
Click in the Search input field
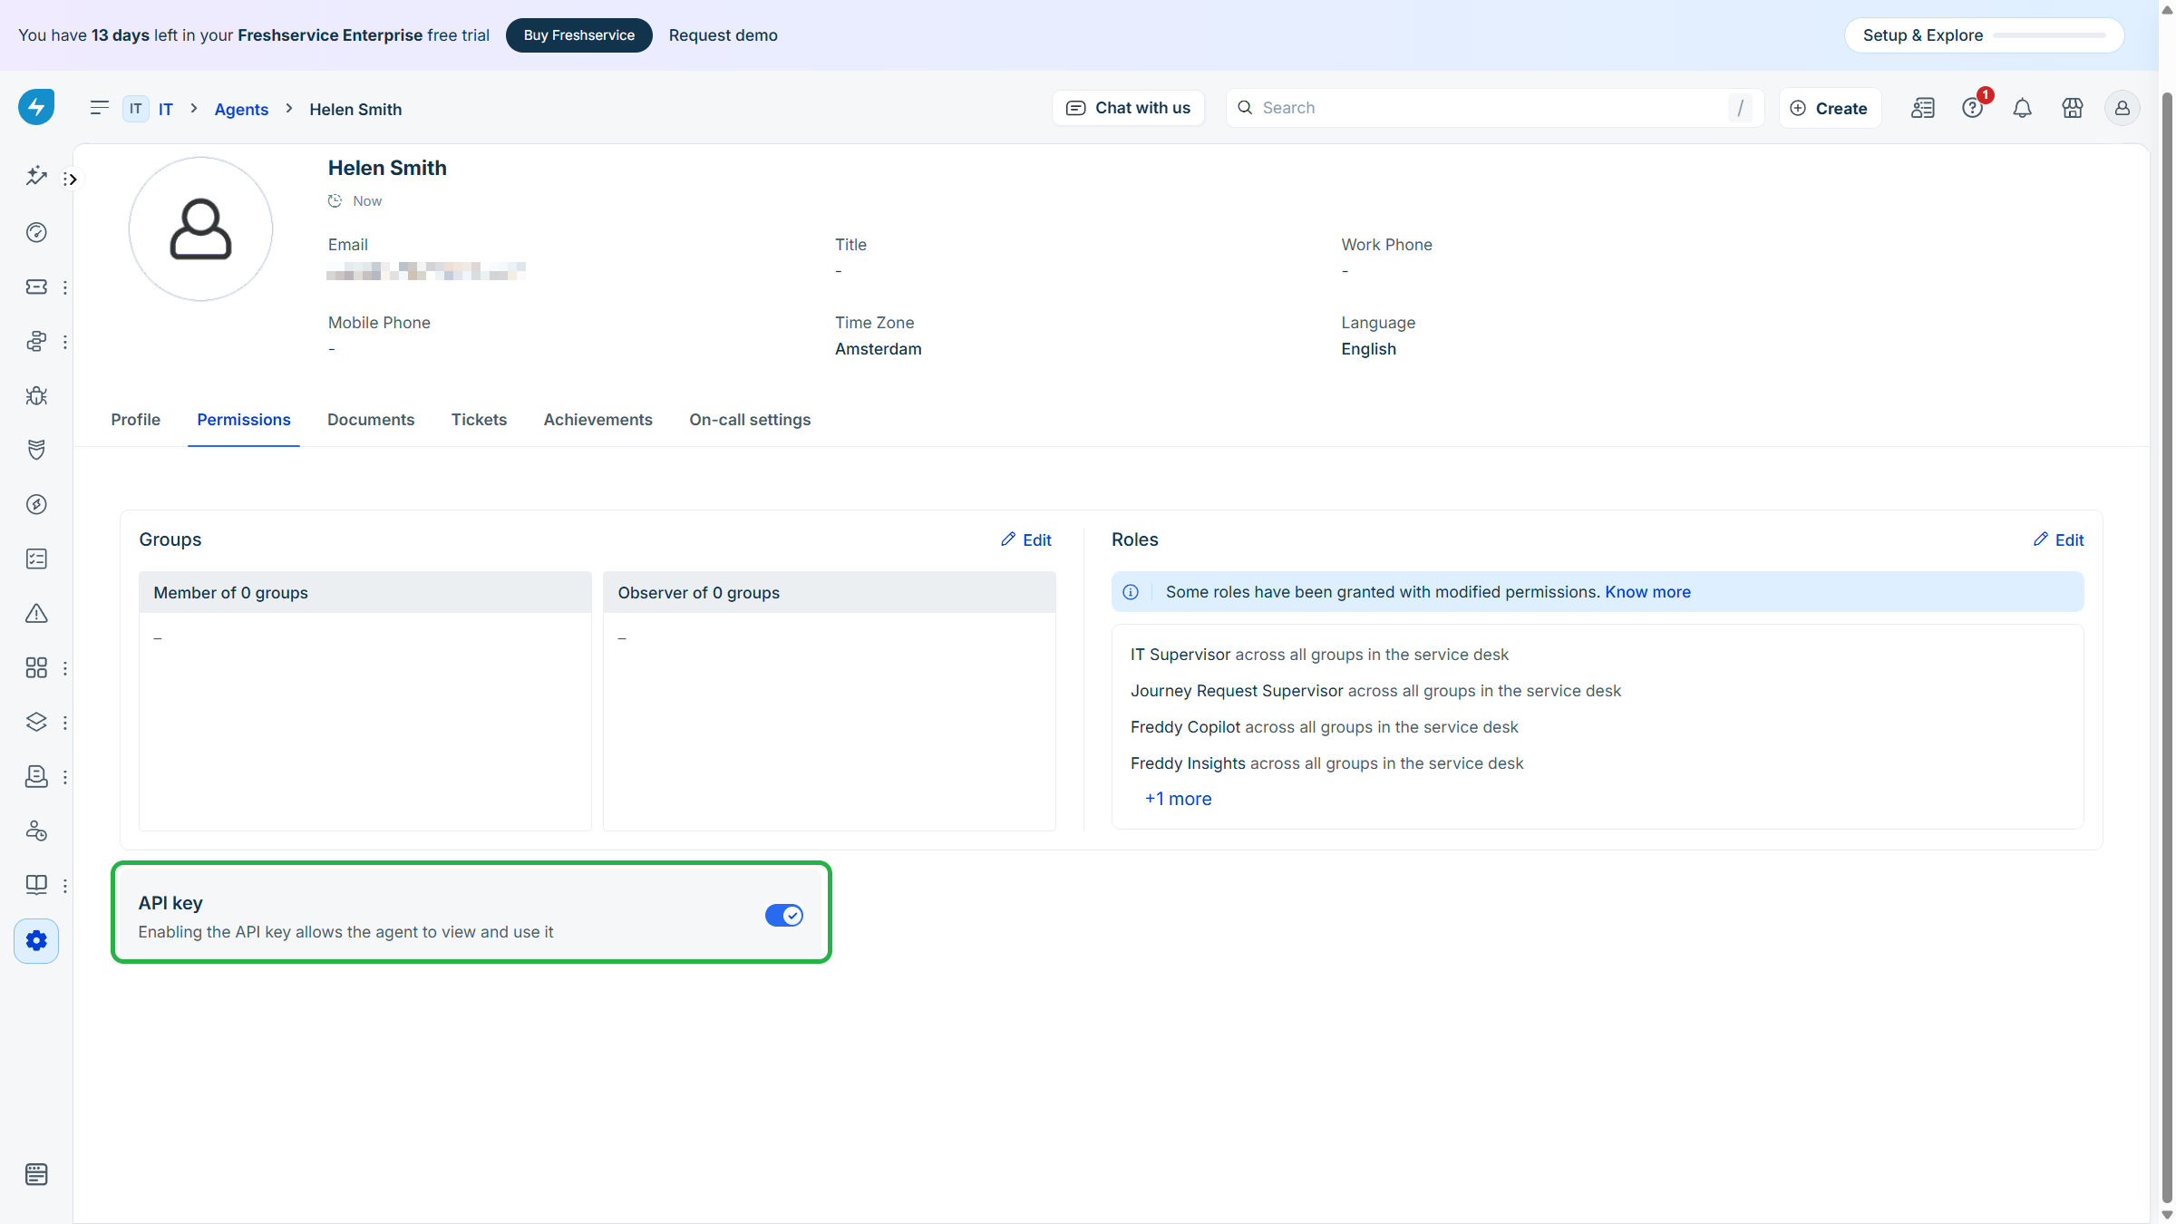click(1494, 108)
